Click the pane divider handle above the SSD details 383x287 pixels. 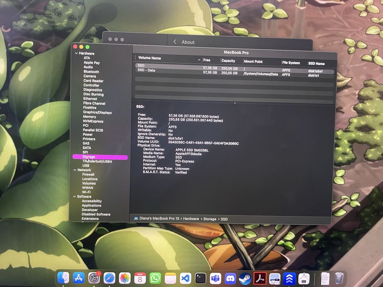click(x=235, y=103)
